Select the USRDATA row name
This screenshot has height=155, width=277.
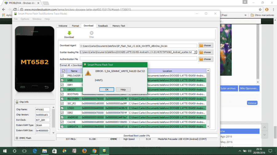tap(73, 127)
